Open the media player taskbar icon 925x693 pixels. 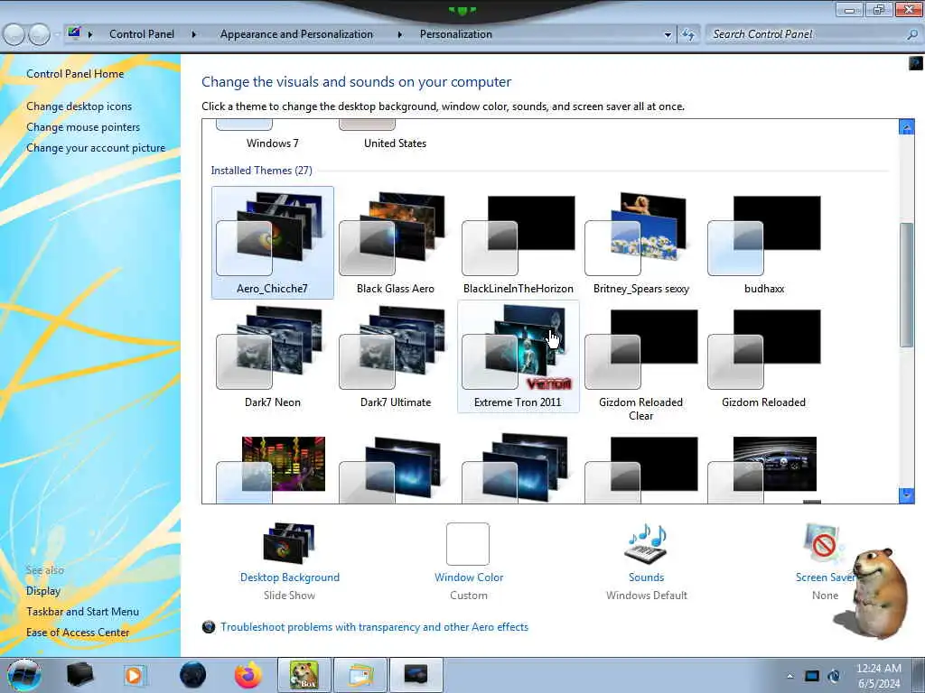[x=134, y=675]
